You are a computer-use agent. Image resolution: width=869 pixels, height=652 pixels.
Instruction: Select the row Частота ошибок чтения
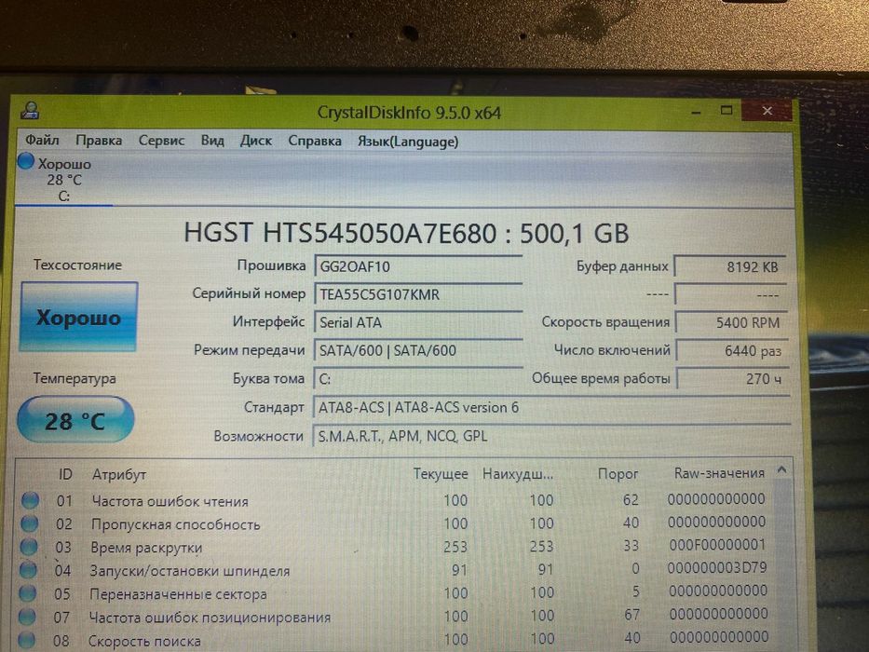click(395, 500)
